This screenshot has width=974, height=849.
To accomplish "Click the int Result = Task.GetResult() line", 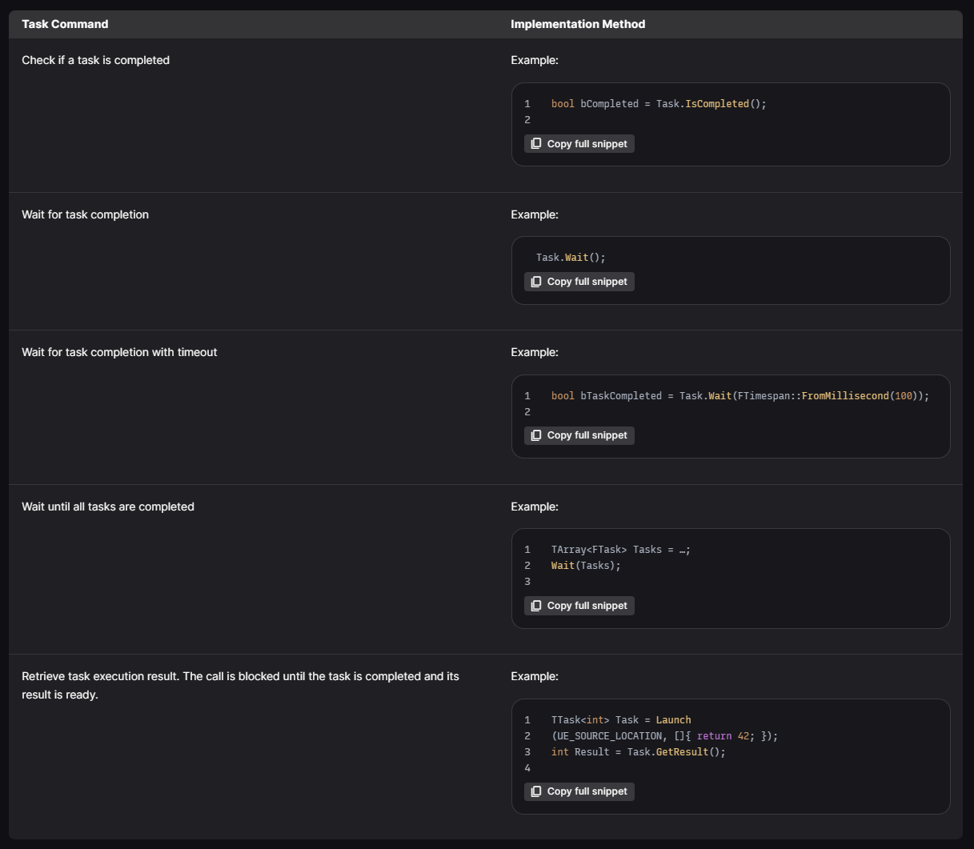I will tap(638, 752).
